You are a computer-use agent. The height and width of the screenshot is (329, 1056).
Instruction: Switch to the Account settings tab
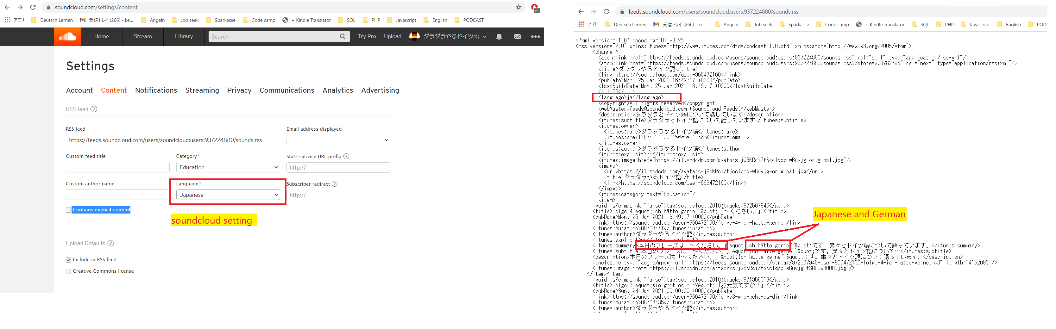pos(79,90)
